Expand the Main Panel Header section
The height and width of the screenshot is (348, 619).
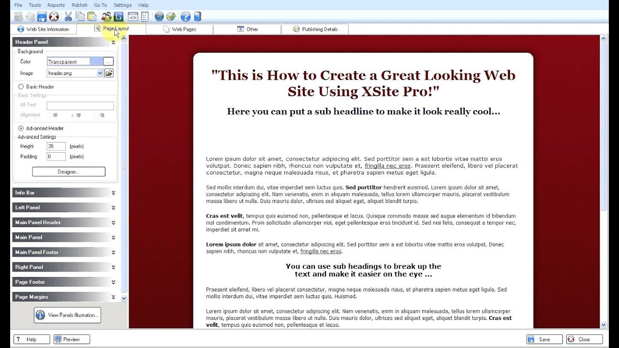coord(113,222)
